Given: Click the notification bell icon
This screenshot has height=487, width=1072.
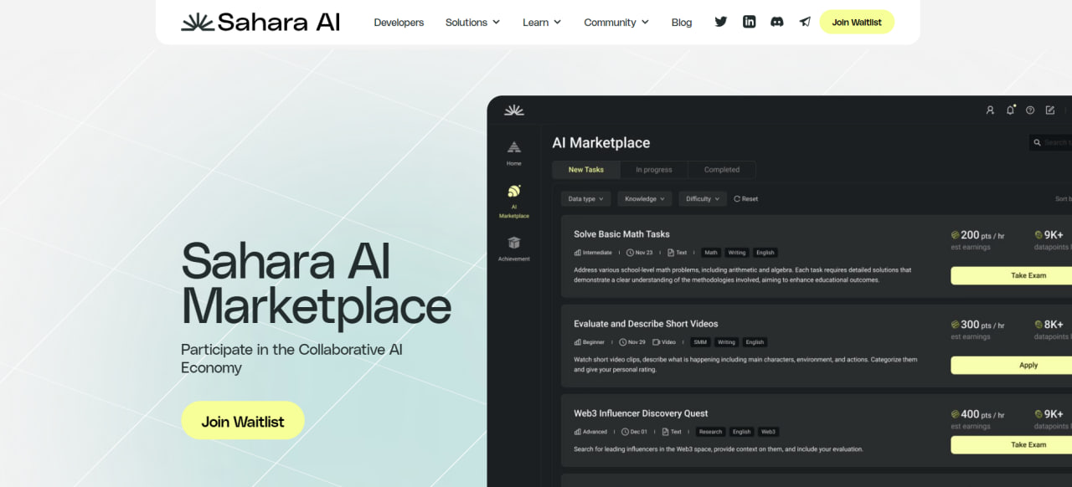Looking at the screenshot, I should pyautogui.click(x=1010, y=110).
